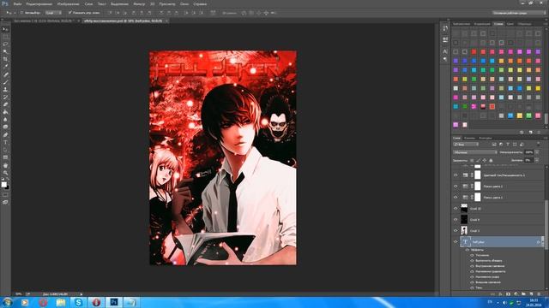
Task: Click the background color swatch
Action: (8, 187)
